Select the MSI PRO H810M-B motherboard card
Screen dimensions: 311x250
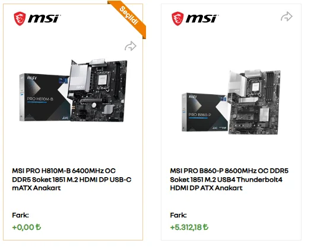[73, 122]
